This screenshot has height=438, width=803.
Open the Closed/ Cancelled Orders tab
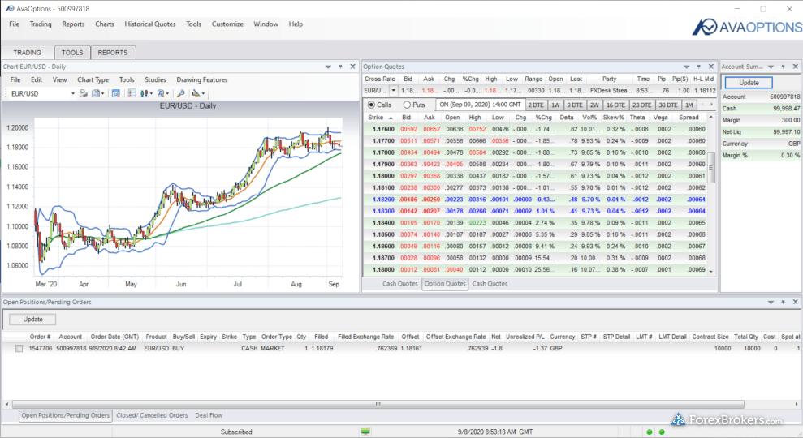tap(152, 415)
